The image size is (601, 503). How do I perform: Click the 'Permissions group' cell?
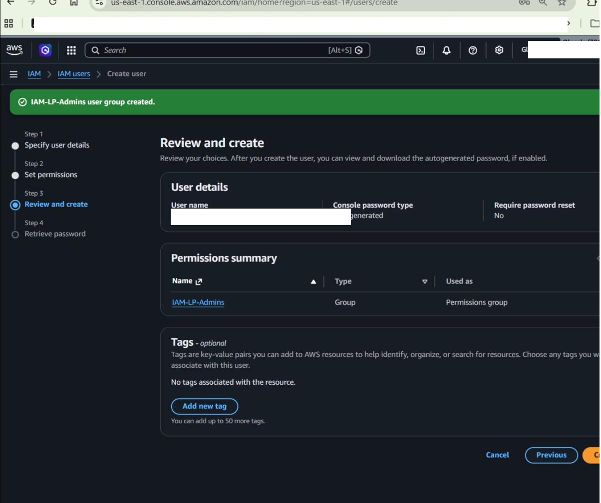click(477, 302)
